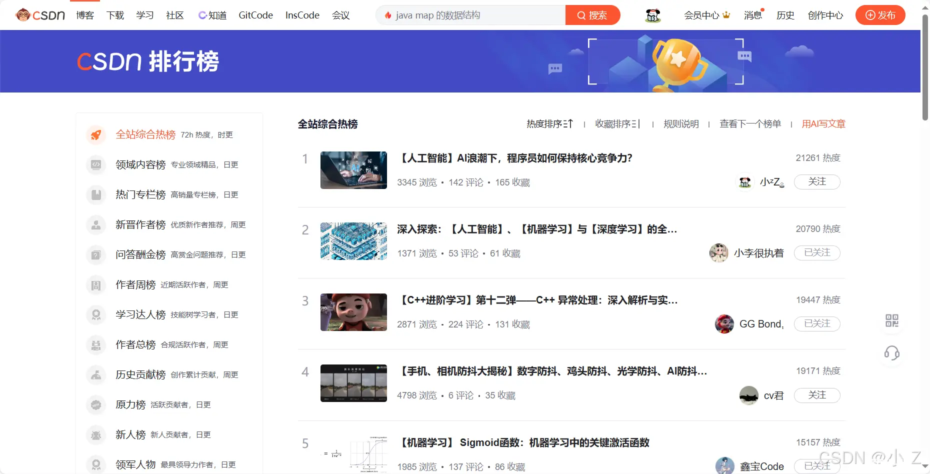The width and height of the screenshot is (930, 474).
Task: Open thumbnail of the rank 3 C++ article
Action: pyautogui.click(x=353, y=312)
